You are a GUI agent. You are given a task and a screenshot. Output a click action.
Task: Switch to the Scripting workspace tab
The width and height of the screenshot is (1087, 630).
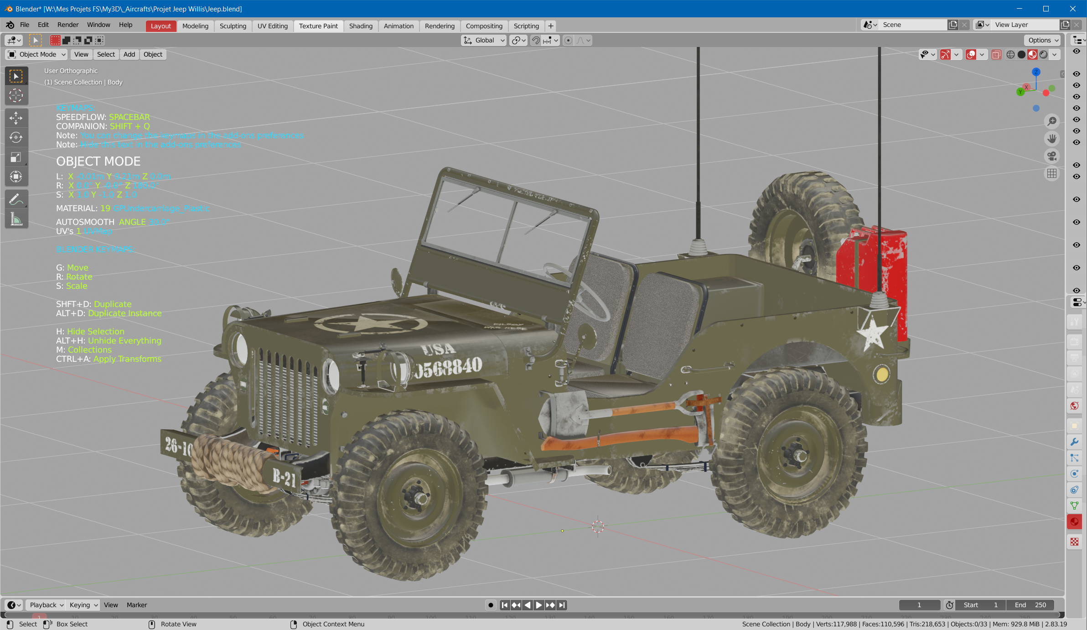[526, 26]
